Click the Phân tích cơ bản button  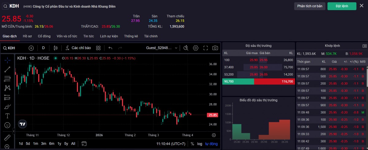point(309,6)
